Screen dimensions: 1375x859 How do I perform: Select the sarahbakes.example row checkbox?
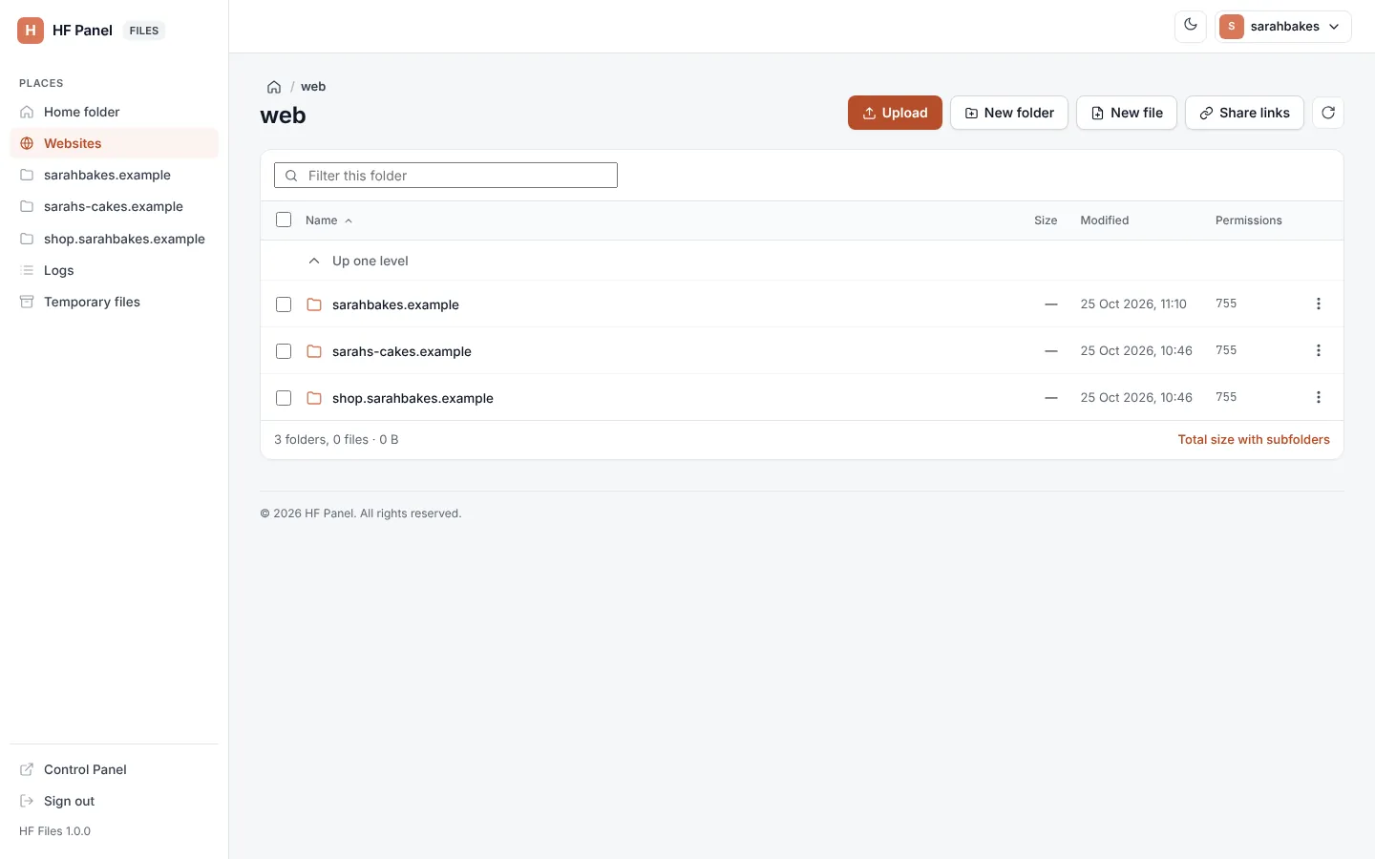coord(284,304)
